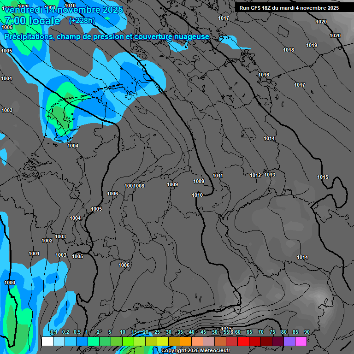Click the 1010 isobar label at map center
Image resolution: width=354 pixels, height=354 pixels.
[197, 195]
